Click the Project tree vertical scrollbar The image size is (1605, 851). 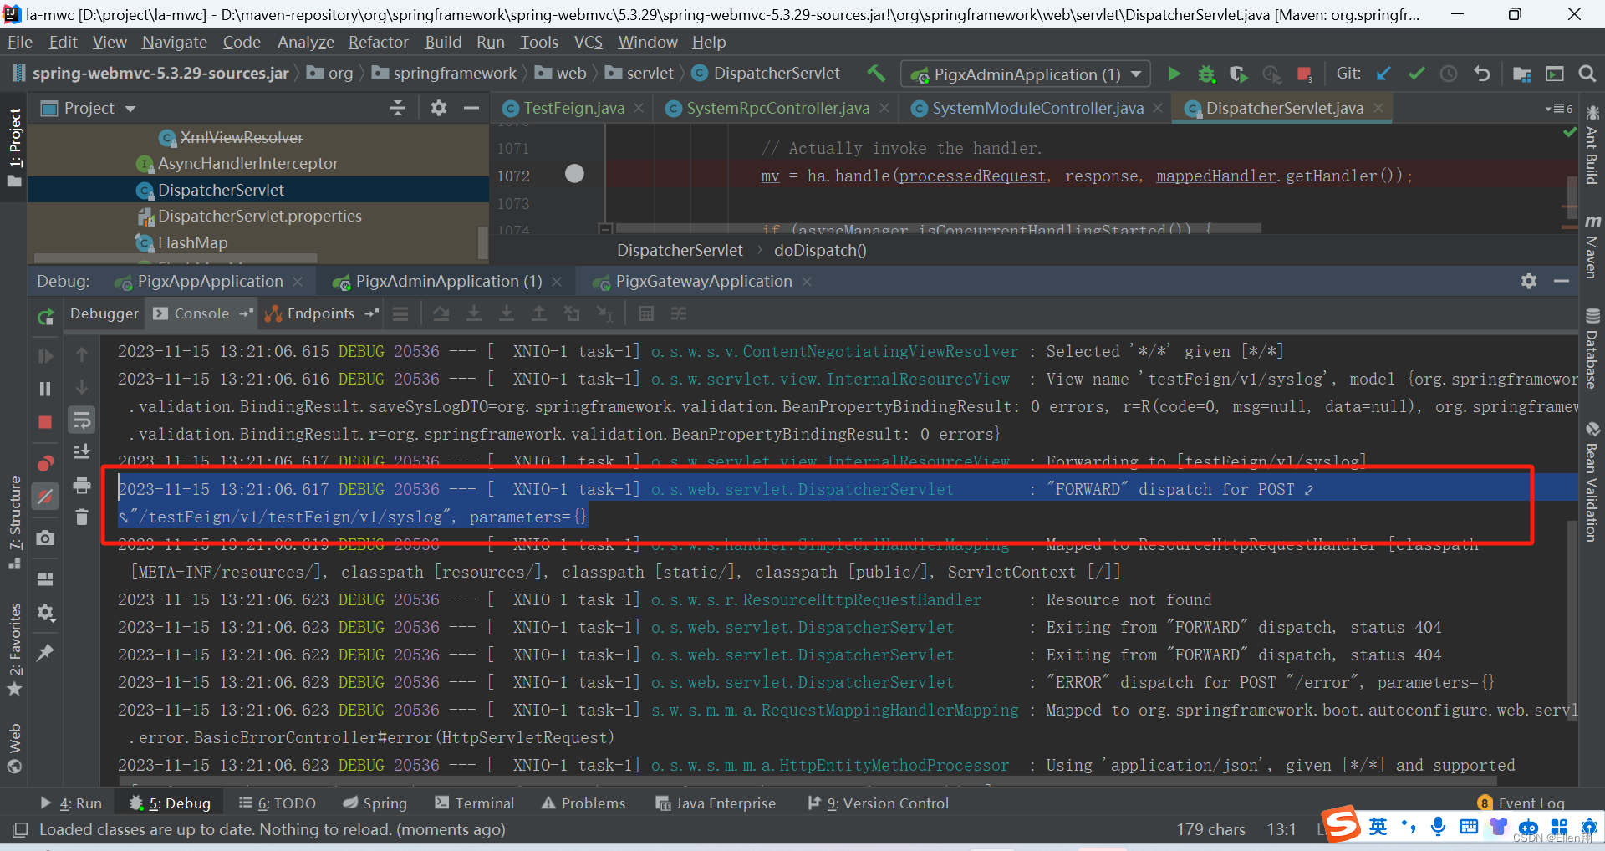tap(482, 242)
